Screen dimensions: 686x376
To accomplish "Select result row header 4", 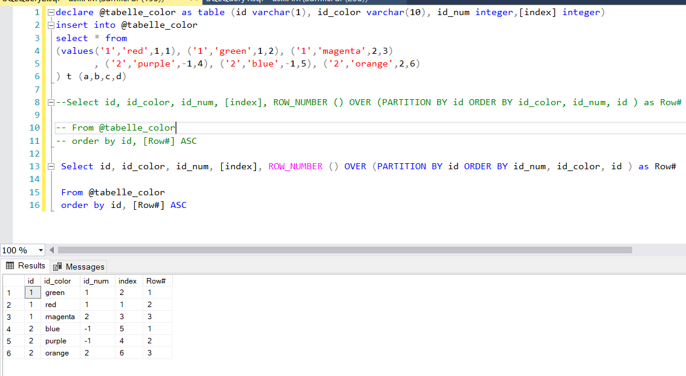I will [13, 329].
